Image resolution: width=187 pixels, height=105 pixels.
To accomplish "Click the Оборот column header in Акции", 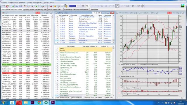I will click(44, 15).
